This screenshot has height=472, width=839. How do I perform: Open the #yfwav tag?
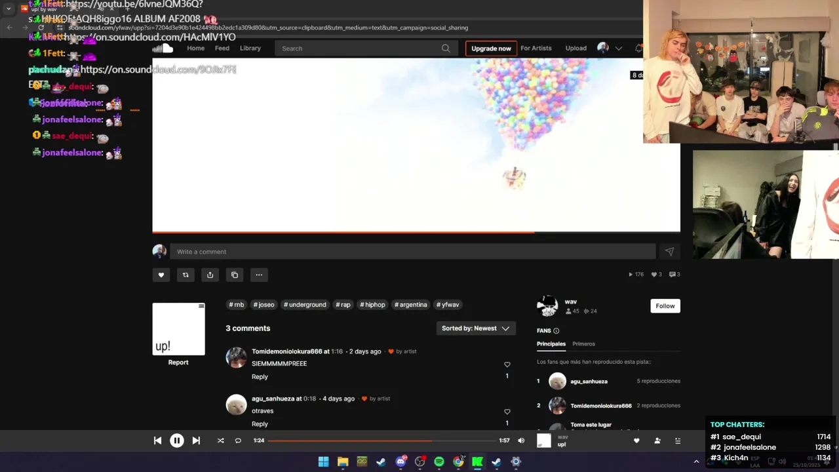(448, 305)
